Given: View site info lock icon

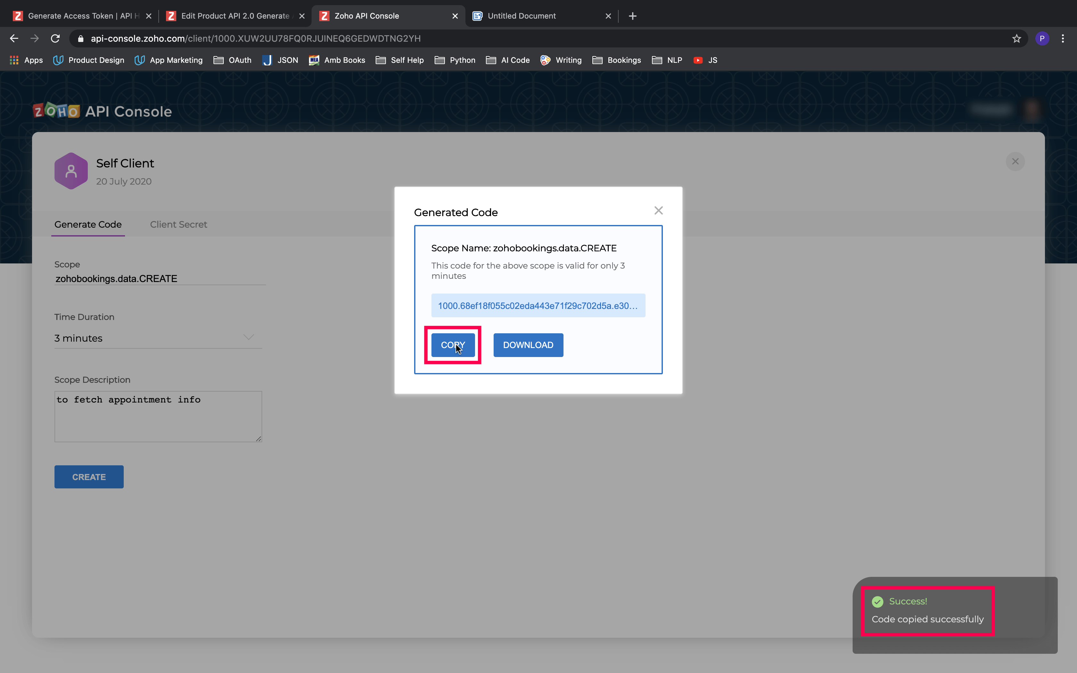Looking at the screenshot, I should (80, 39).
